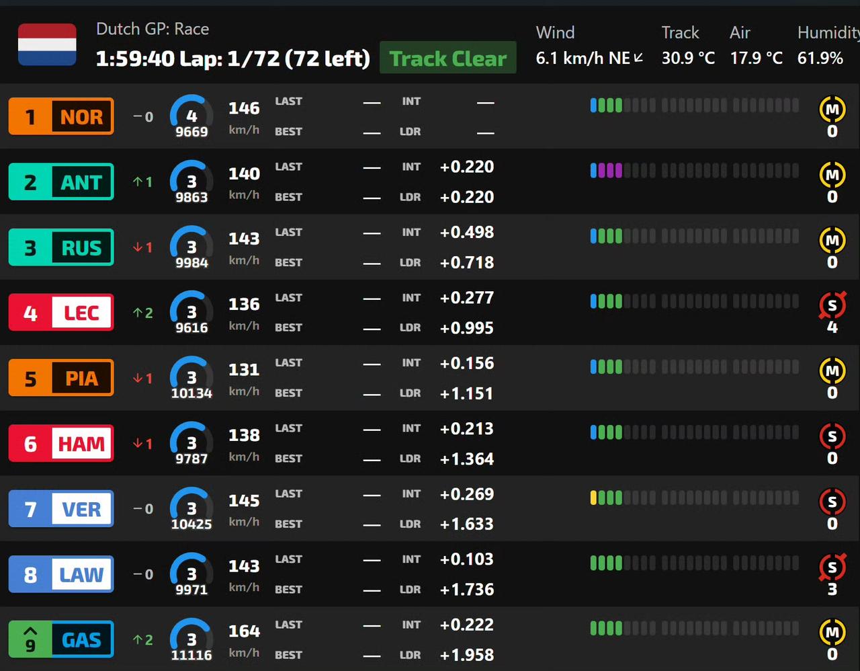This screenshot has width=860, height=671.
Task: Click the wind direction arrow icon
Action: pos(638,58)
